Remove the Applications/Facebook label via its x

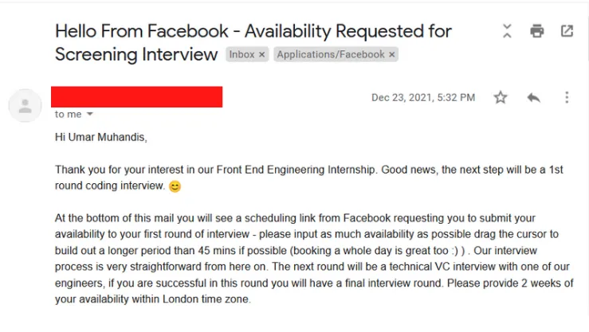tap(392, 55)
